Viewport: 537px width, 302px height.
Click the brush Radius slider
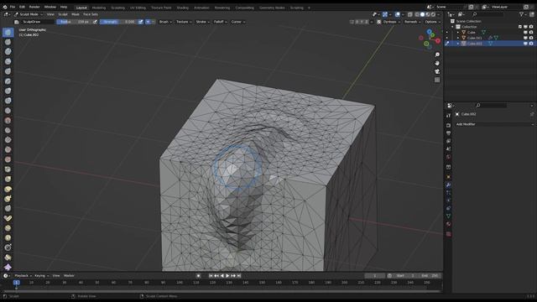(x=75, y=22)
